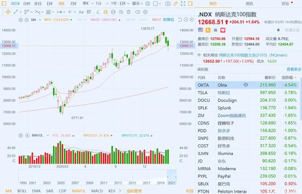
Task: Toggle MA10 line visibility
Action: point(82,20)
